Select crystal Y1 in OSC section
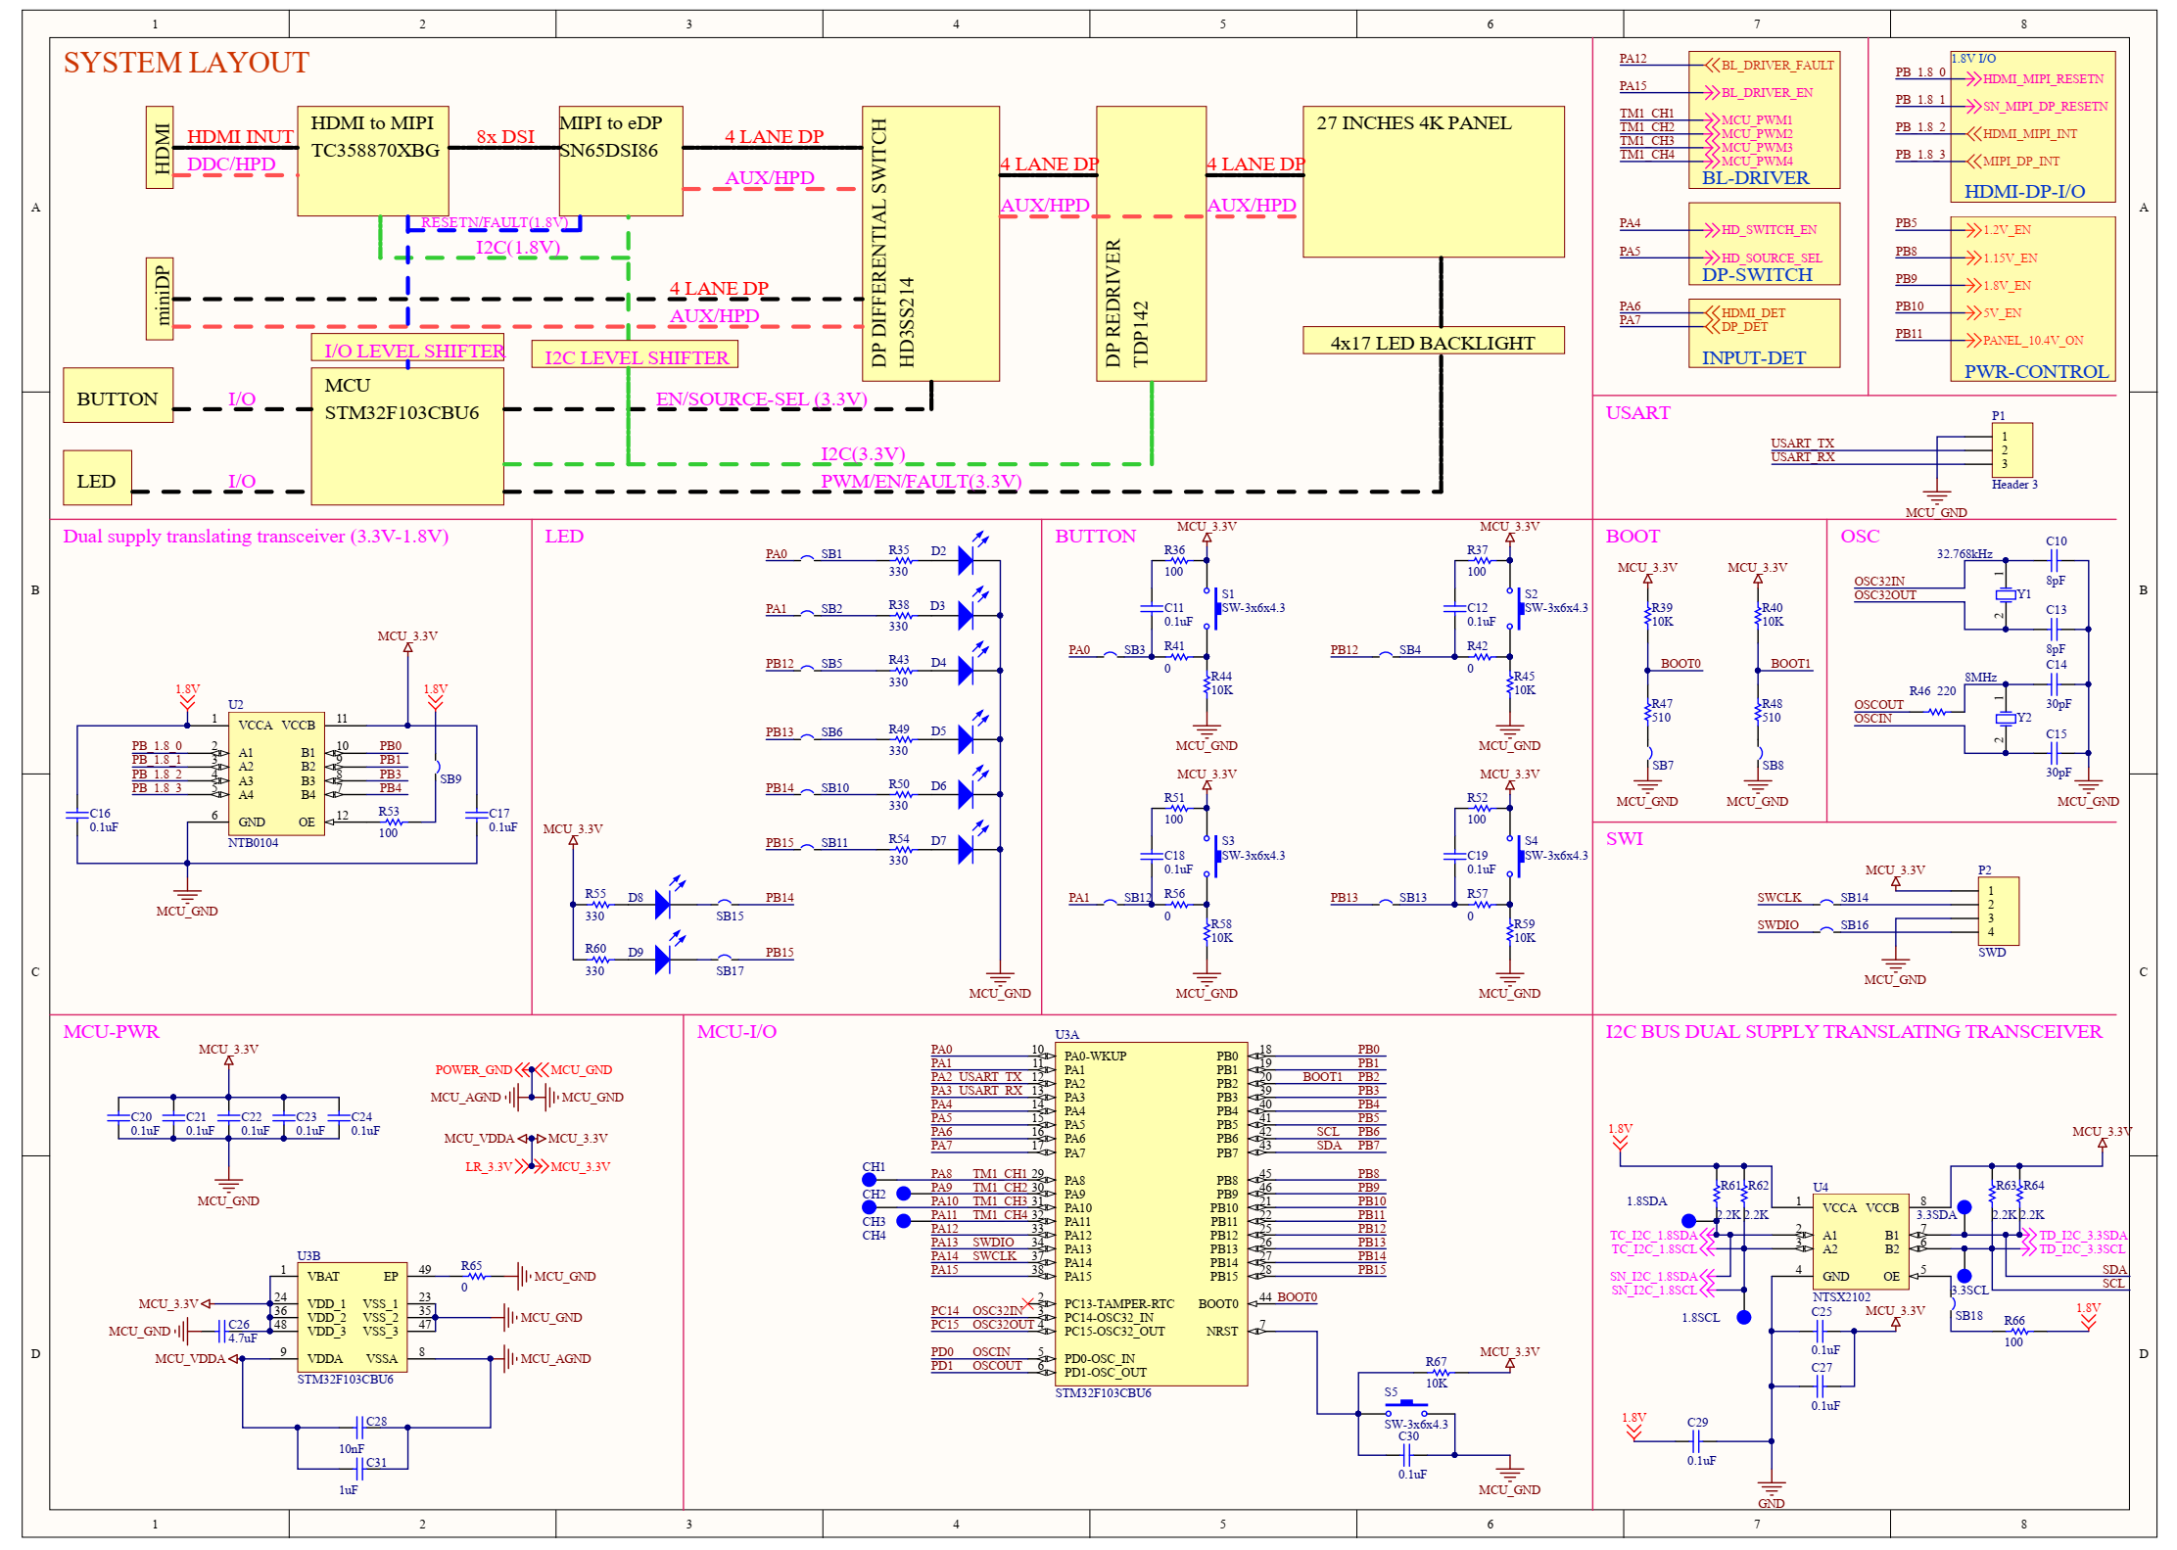The image size is (2177, 1550). 2006,594
